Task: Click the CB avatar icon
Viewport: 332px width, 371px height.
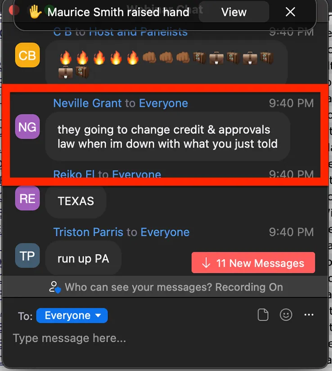Action: (x=27, y=55)
